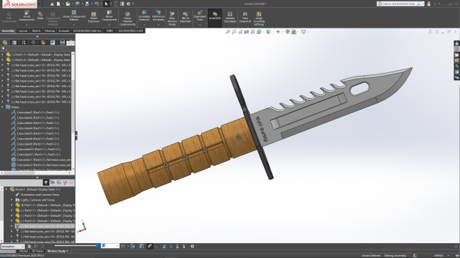Open the playback speed combo box
The width and height of the screenshot is (460, 258).
tap(110, 246)
